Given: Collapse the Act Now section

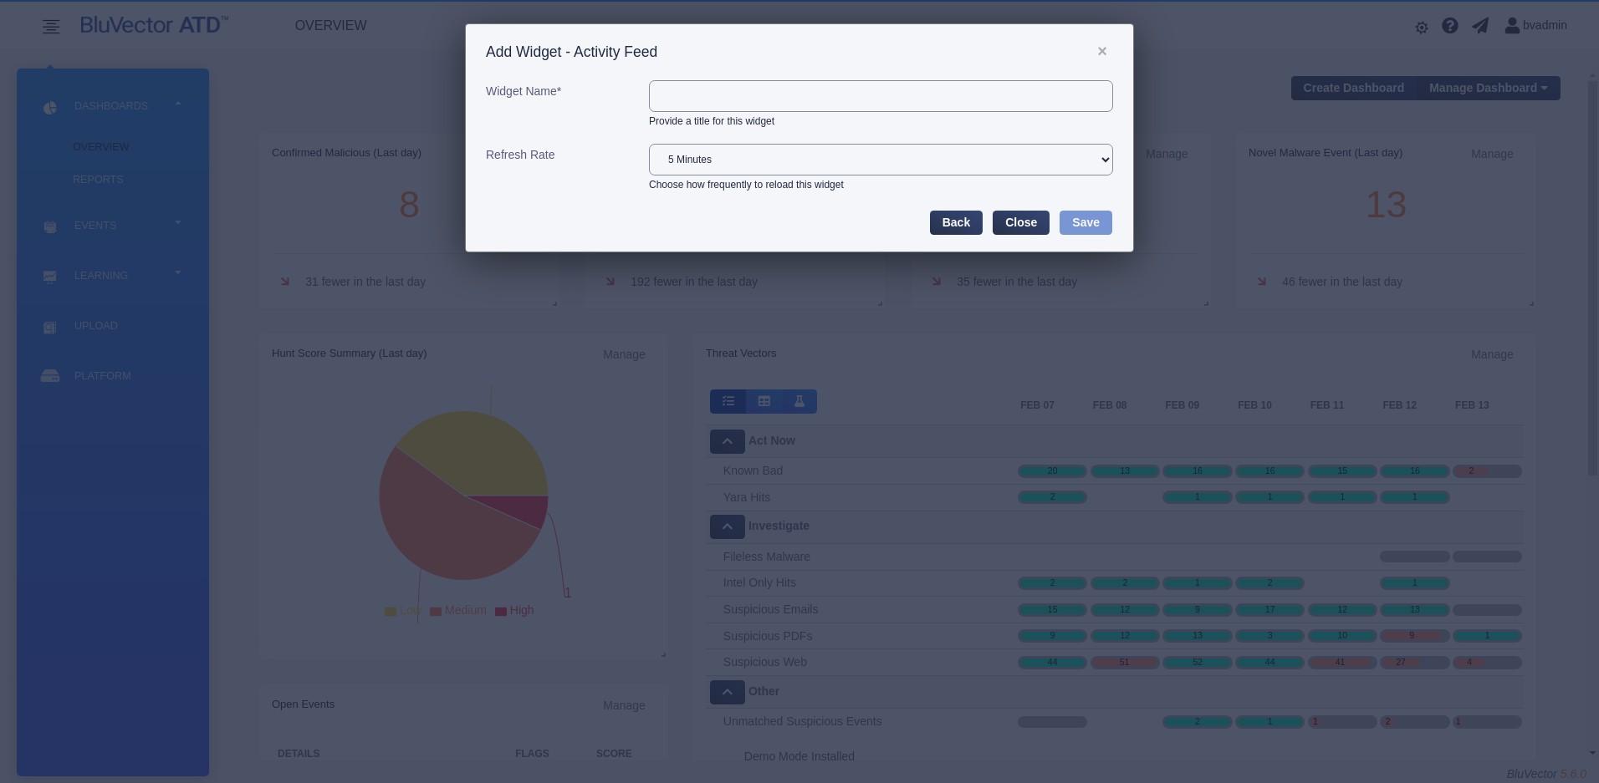Looking at the screenshot, I should [728, 441].
